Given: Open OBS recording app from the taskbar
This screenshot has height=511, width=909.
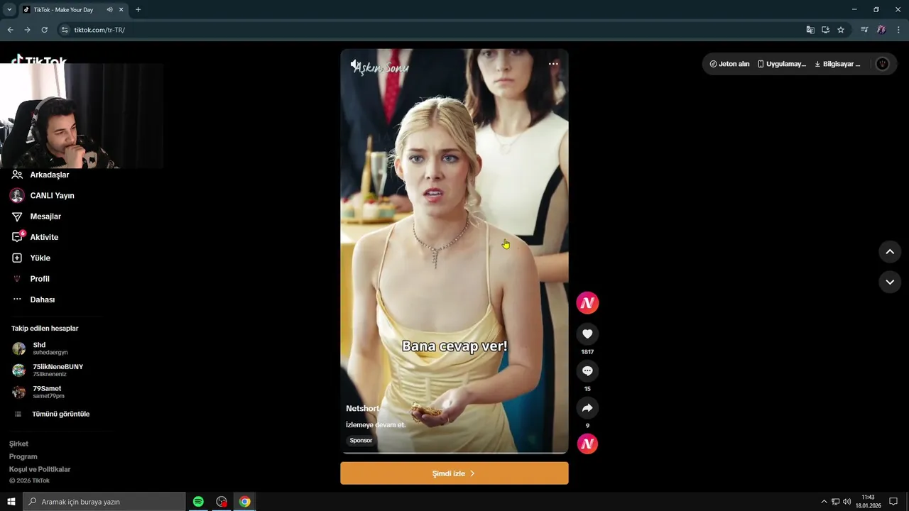Looking at the screenshot, I should [222, 502].
